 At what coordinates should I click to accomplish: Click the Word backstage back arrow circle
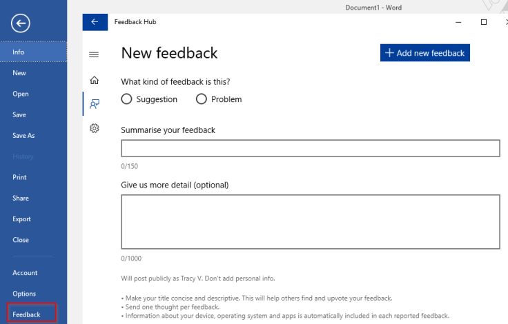tap(21, 23)
